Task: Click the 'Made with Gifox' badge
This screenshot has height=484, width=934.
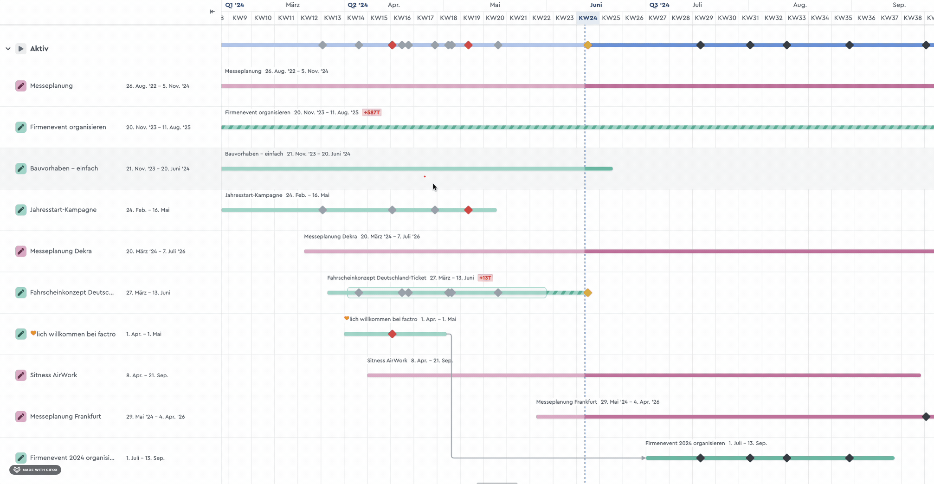Action: pos(35,470)
